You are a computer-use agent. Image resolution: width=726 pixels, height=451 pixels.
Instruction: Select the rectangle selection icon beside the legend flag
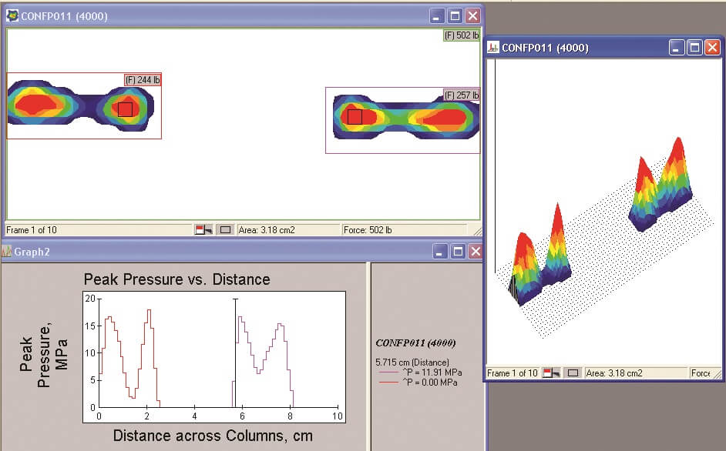click(226, 229)
